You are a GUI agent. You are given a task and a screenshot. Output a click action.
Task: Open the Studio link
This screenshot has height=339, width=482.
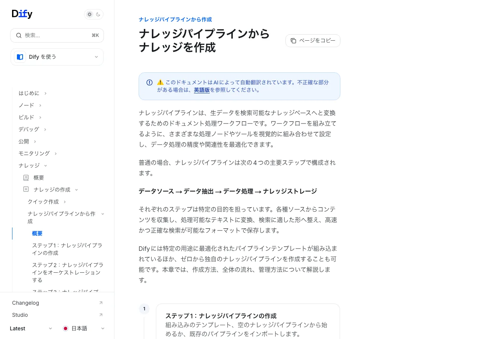coord(20,315)
